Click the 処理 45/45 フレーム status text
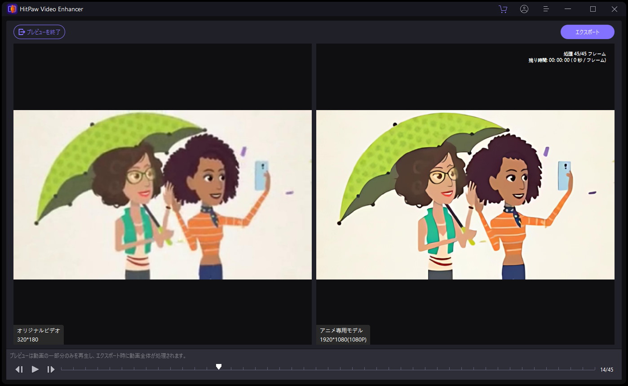Image resolution: width=628 pixels, height=386 pixels. [584, 54]
